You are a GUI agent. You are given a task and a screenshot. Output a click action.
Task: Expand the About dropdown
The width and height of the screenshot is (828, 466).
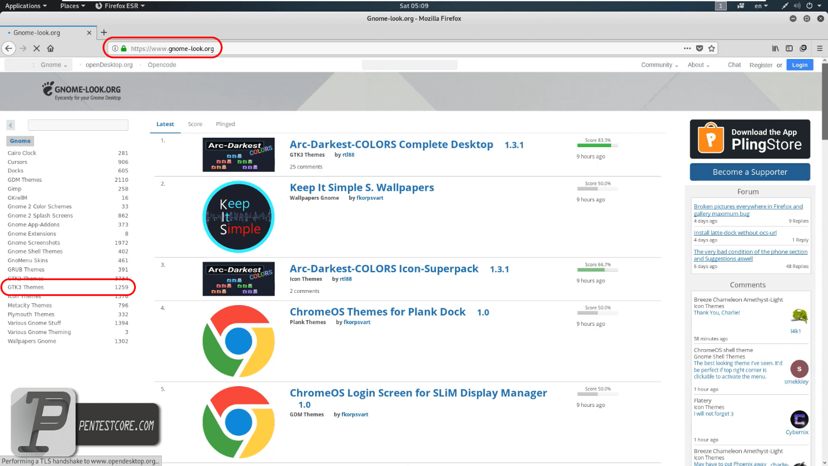(698, 65)
